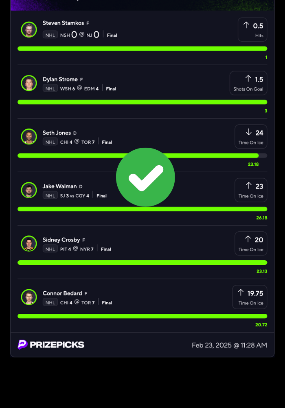The image size is (285, 408).
Task: Open the 1.5 Shots On Goal projection box
Action: [x=248, y=83]
